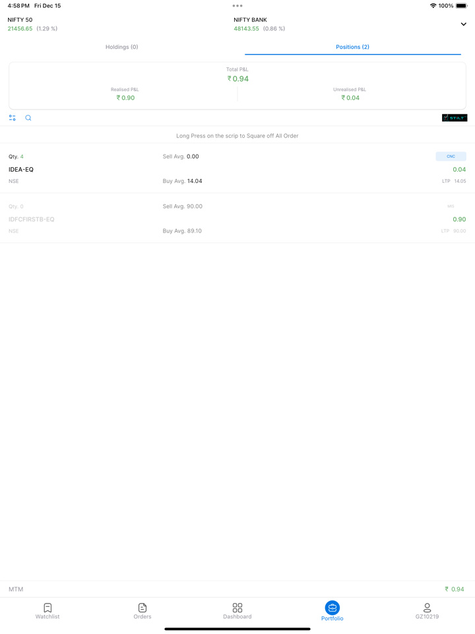Tap the CNC product tag on IDEA-EQ
475x634 pixels.
point(451,157)
